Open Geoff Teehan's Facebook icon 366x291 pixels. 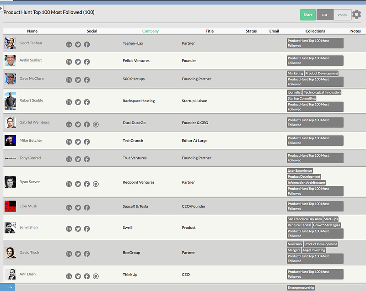click(x=87, y=44)
